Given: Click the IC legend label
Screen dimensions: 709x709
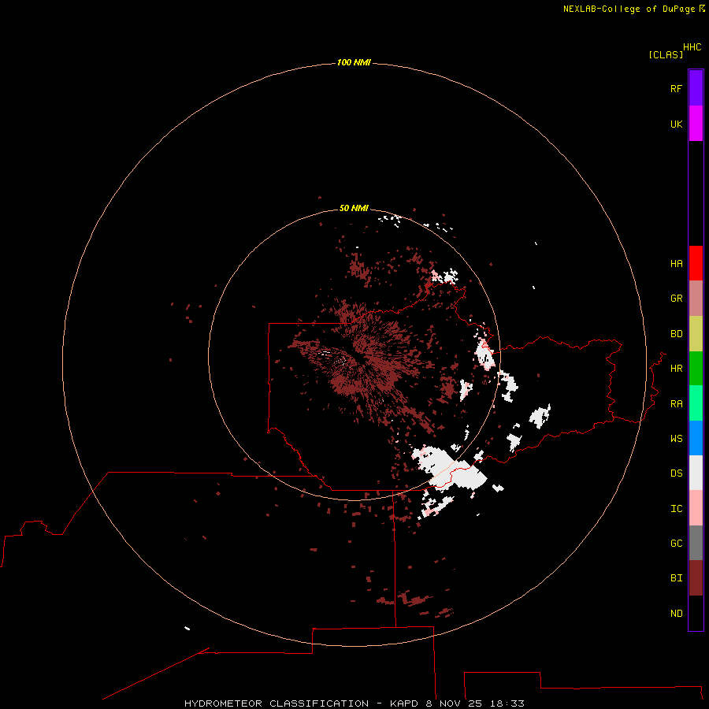Looking at the screenshot, I should pyautogui.click(x=676, y=509).
